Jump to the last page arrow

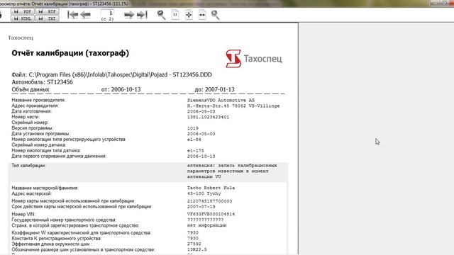click(142, 15)
